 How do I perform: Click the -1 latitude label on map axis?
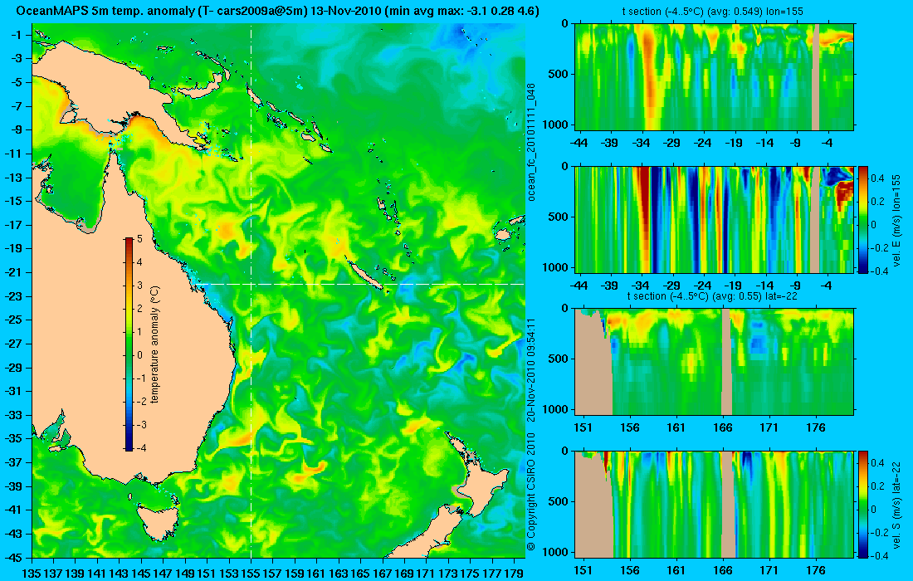click(17, 34)
